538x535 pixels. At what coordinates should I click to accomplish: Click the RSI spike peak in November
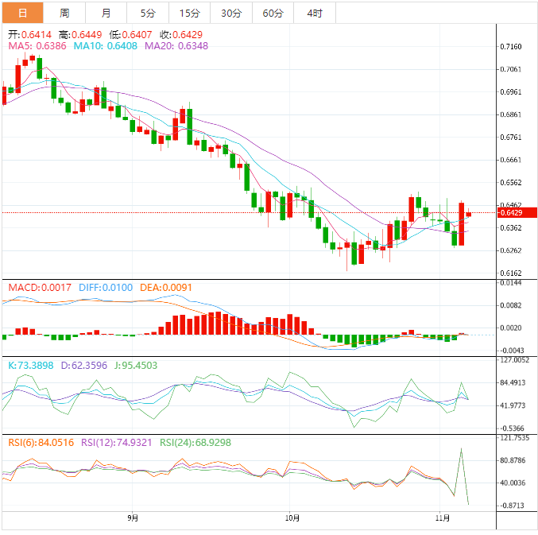coord(461,449)
